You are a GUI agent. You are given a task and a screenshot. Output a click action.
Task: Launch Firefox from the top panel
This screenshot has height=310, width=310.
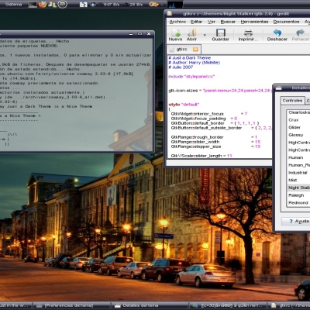(x=43, y=4)
